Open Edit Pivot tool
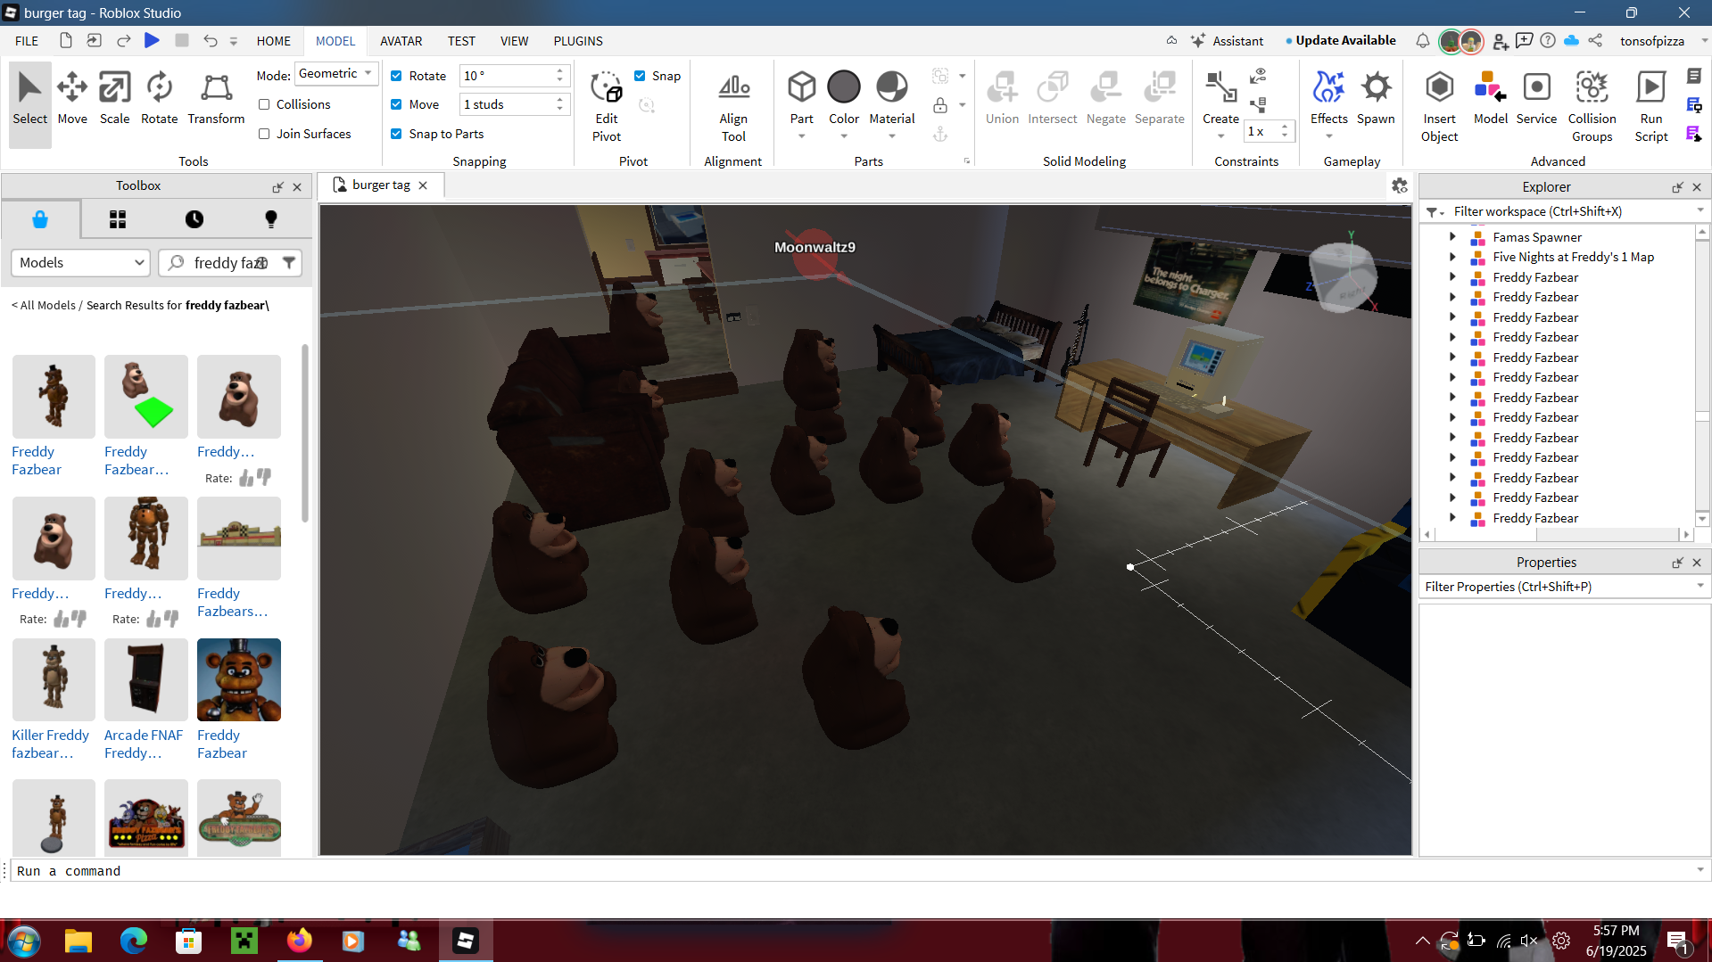Screen dimensions: 1712x962 coord(607,106)
